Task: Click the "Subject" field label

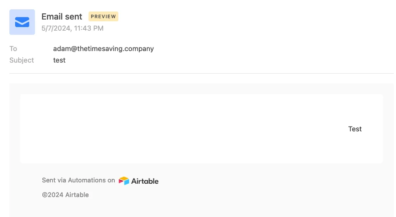Action: click(21, 60)
